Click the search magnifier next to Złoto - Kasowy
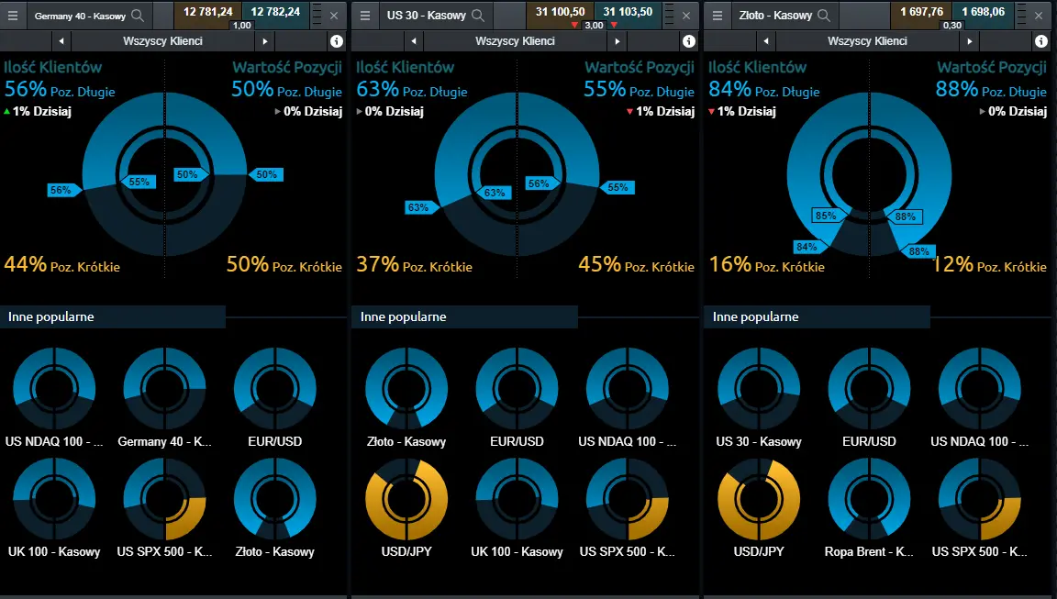1057x599 pixels. tap(824, 15)
